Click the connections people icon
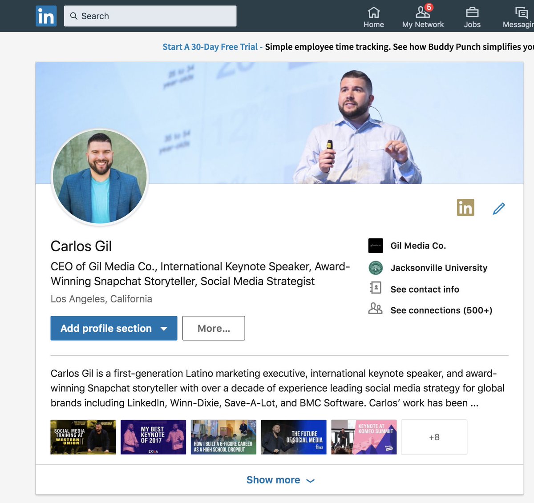The height and width of the screenshot is (503, 534). 376,308
